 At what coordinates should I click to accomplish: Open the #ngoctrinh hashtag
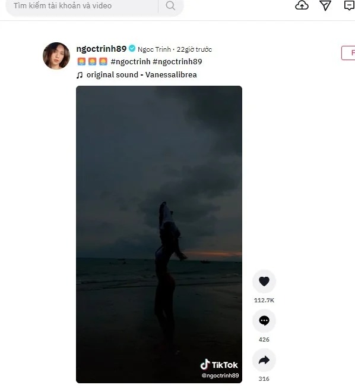coord(131,61)
